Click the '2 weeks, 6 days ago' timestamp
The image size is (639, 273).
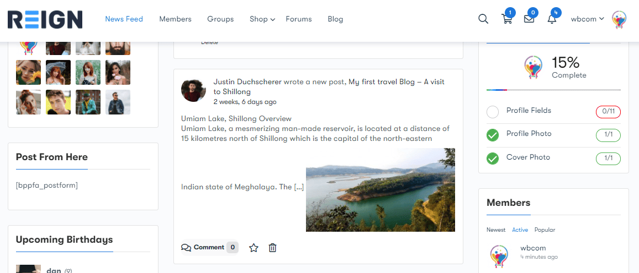pos(245,102)
